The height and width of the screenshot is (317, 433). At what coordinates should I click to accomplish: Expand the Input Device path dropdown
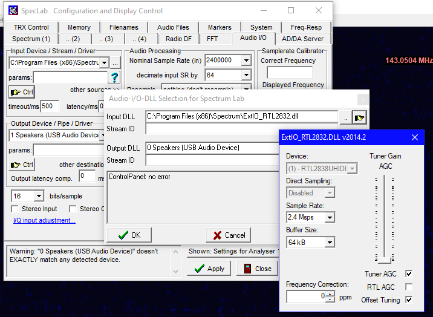[x=105, y=63]
